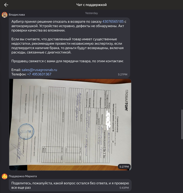Click the Арбитр принял решение paragraph
Viewport: 183px width, 193px height.
pyautogui.click(x=69, y=26)
